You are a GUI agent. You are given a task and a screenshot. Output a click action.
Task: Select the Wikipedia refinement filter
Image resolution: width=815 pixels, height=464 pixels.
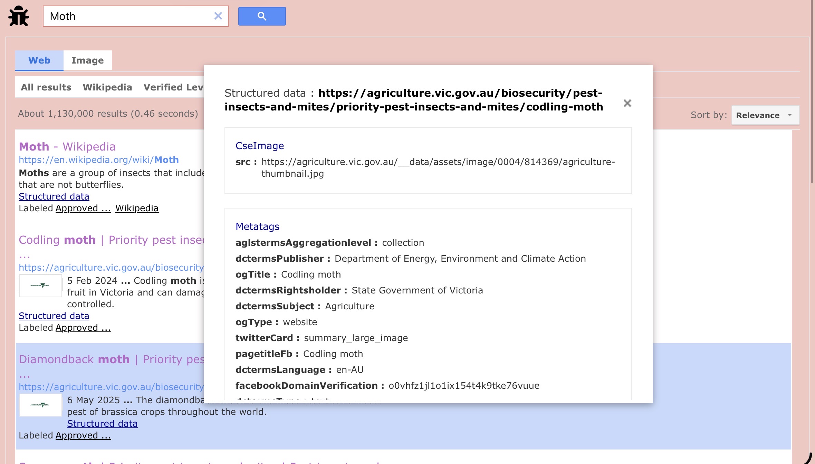[x=107, y=87]
